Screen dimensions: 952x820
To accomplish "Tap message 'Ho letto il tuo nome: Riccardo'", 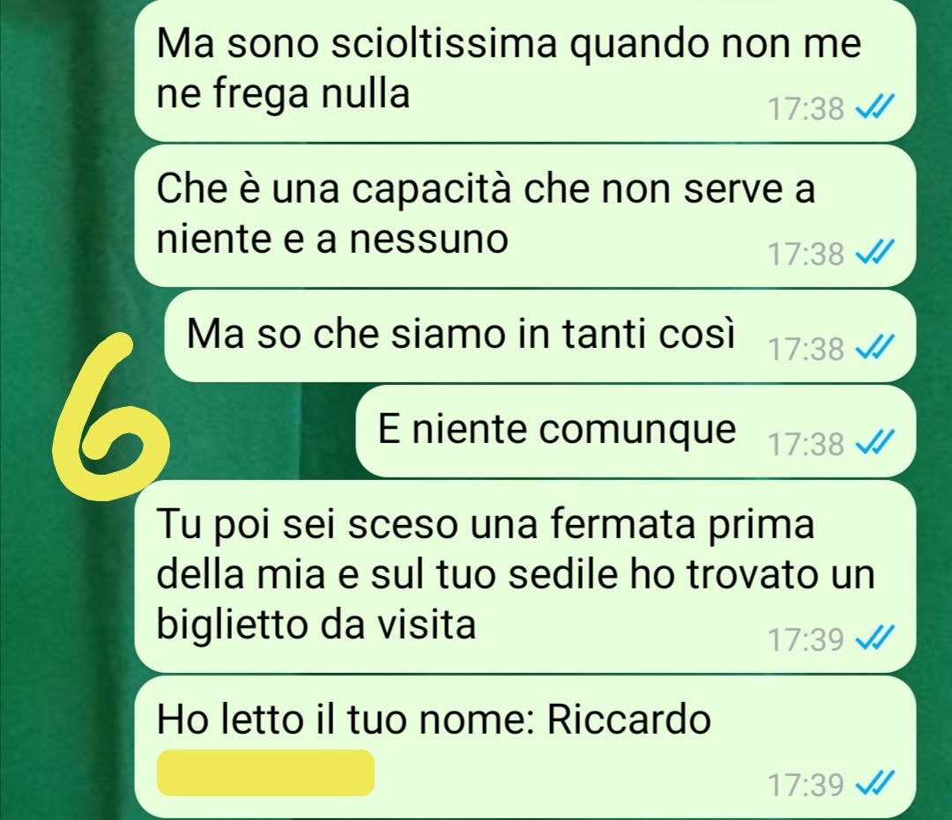I will pos(525,749).
